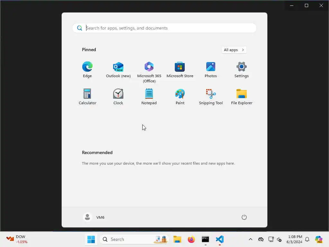
Task: Show All apps list
Action: pos(234,50)
